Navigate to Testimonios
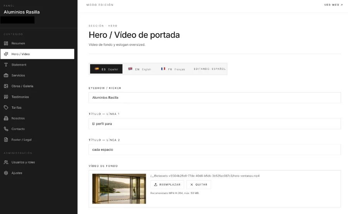The height and width of the screenshot is (214, 348). (x=37, y=97)
